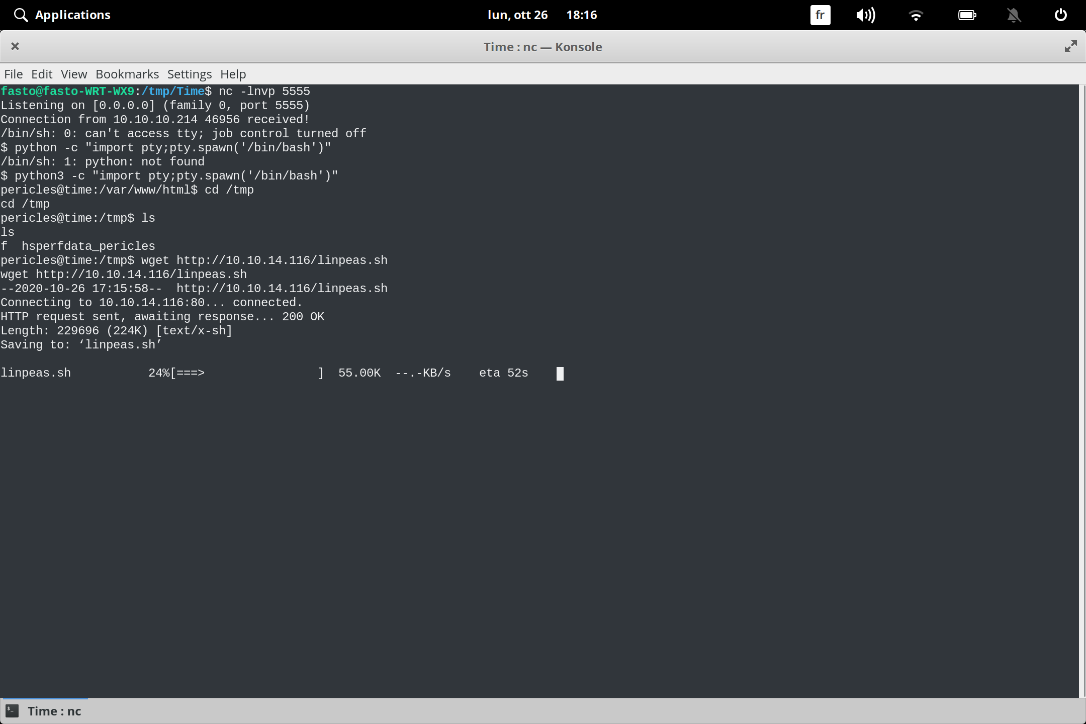Click the Konsole tab icon bottom-left
1086x724 pixels.
[x=12, y=710]
